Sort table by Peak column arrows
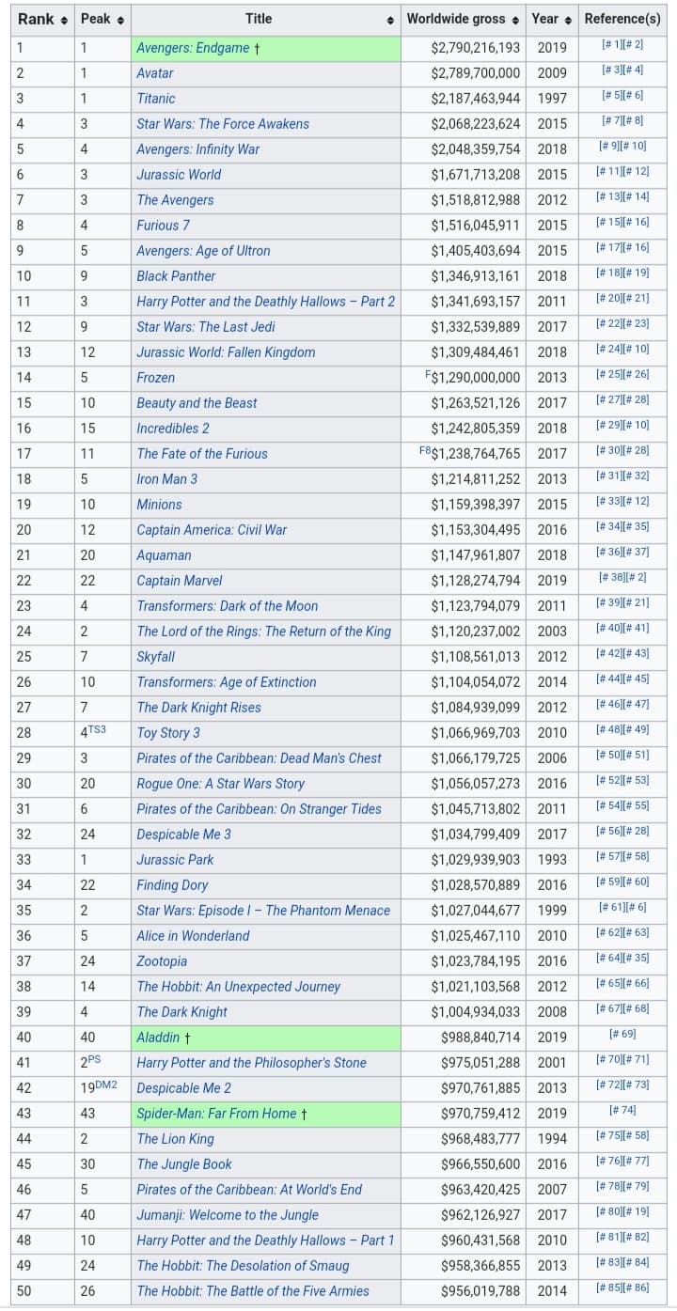Image resolution: width=677 pixels, height=1311 pixels. [120, 19]
